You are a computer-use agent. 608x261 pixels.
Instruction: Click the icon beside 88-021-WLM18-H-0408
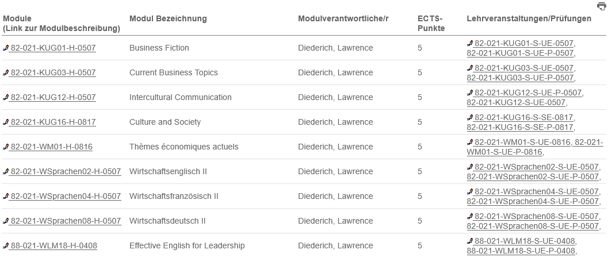[x=6, y=246]
